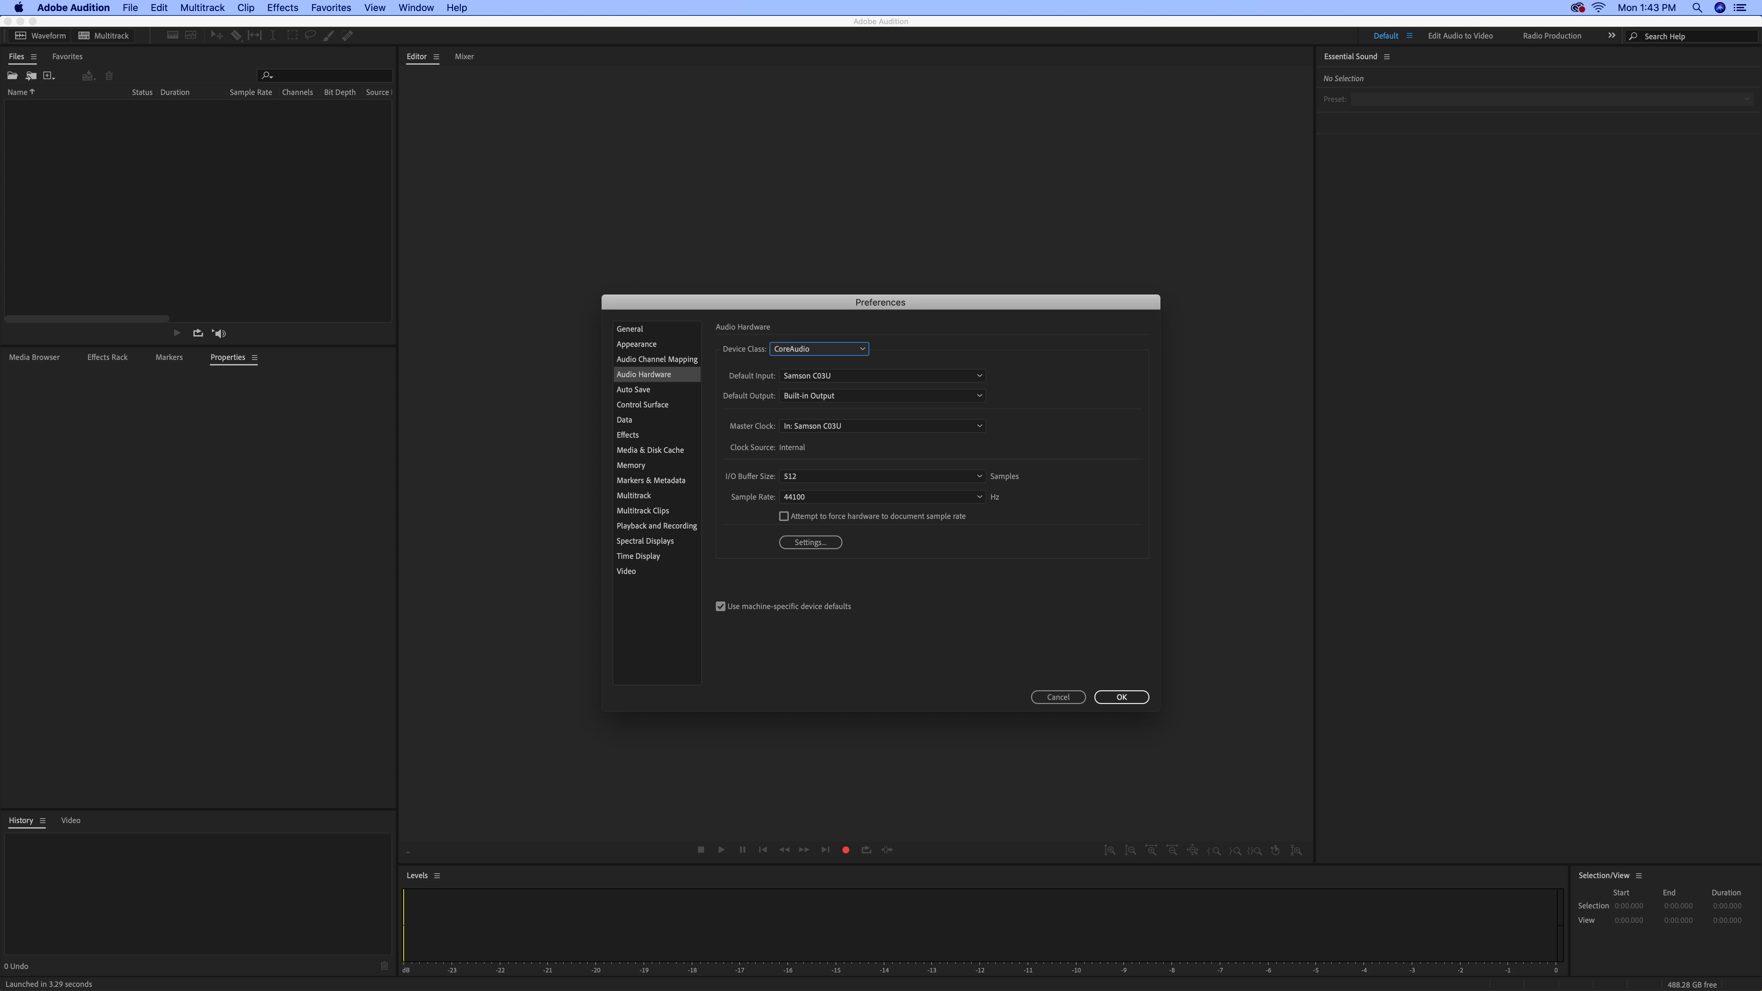Screen dimensions: 1762x991
Task: Click the Play transport button
Action: point(721,850)
